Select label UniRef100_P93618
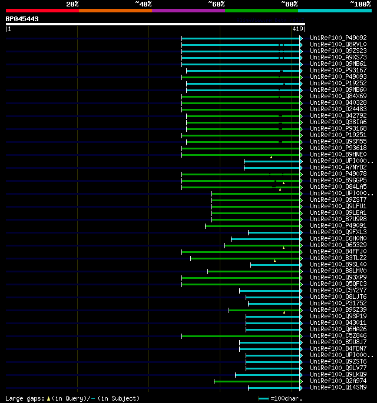 click(x=338, y=148)
